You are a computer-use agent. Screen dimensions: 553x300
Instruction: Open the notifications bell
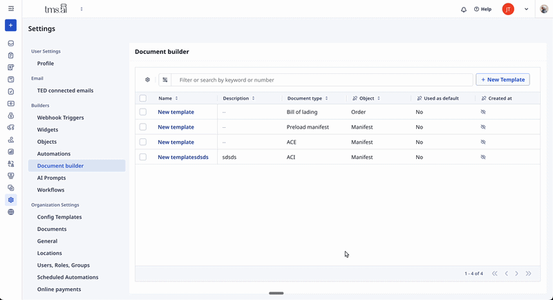tap(464, 10)
